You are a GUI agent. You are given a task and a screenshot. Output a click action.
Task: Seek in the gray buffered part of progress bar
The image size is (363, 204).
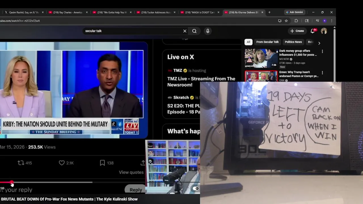coord(52,182)
